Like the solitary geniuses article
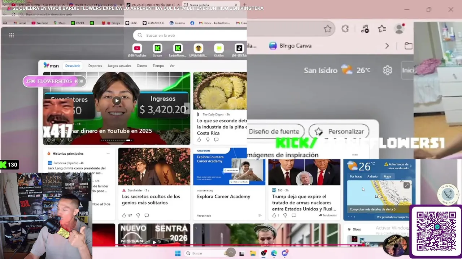This screenshot has height=259, width=462. (x=124, y=215)
